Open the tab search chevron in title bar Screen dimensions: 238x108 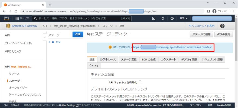(x=208, y=3)
